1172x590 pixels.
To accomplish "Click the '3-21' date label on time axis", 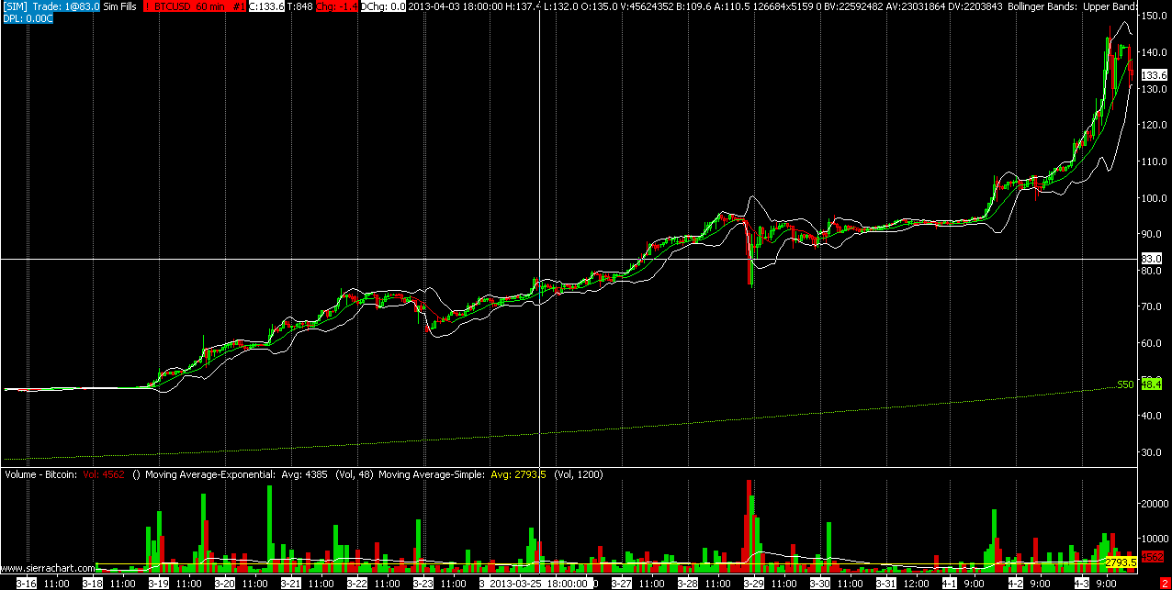I will 291,583.
